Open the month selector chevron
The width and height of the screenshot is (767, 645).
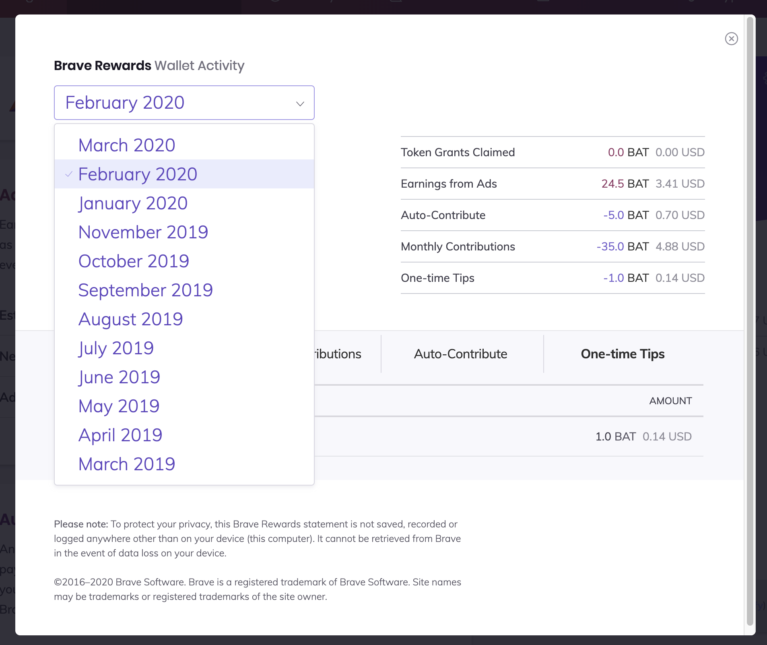[x=299, y=103]
